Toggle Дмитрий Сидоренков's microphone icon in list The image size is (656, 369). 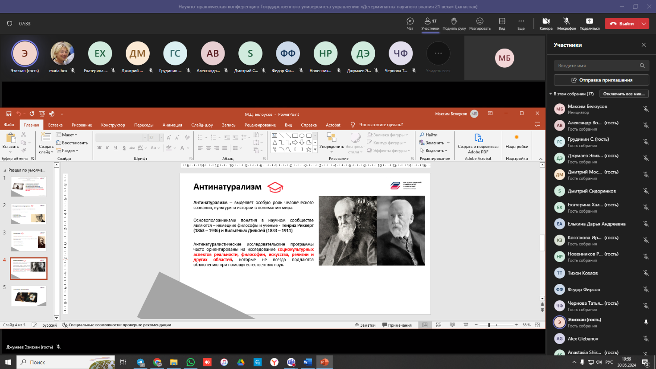pos(646,191)
